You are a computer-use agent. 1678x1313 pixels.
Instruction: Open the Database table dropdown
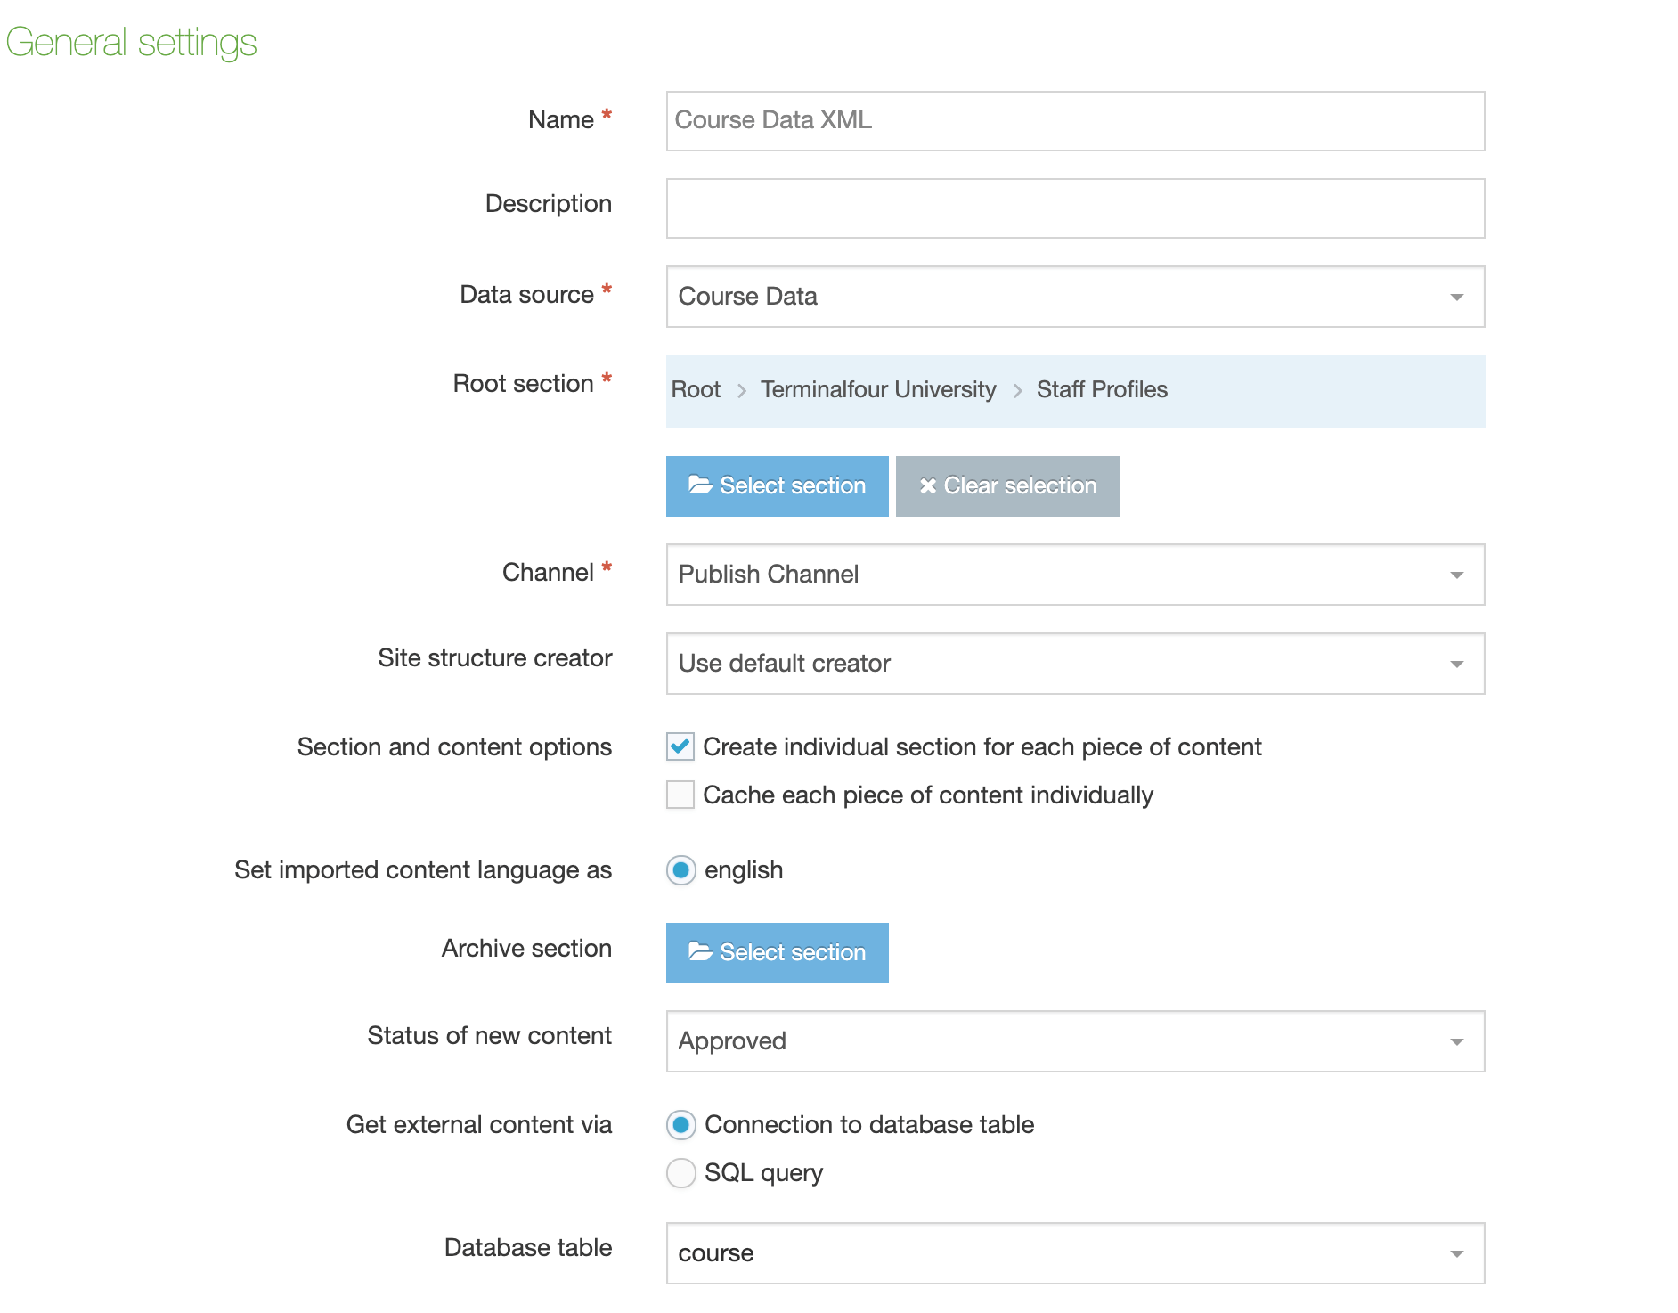pyautogui.click(x=1074, y=1253)
